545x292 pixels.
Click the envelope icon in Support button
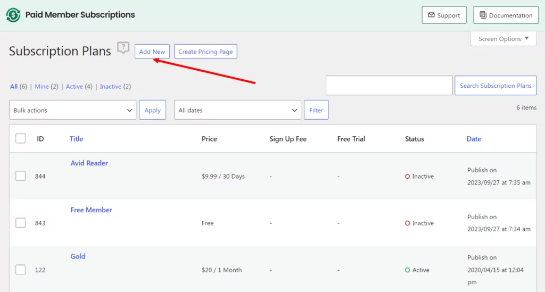point(431,15)
